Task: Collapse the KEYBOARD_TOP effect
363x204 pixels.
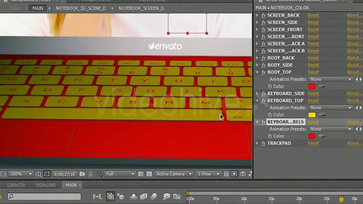Action: pos(257,101)
